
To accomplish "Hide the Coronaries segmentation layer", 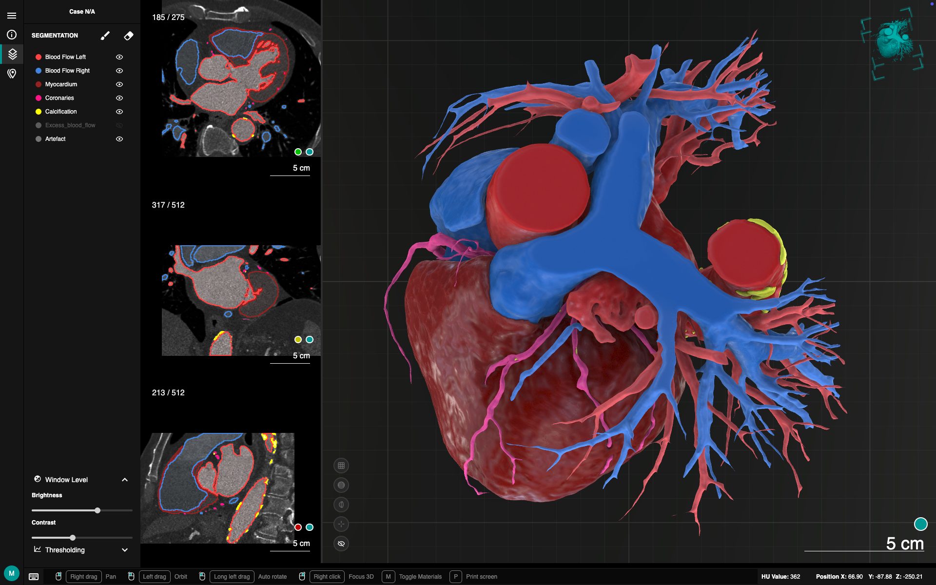I will (119, 98).
